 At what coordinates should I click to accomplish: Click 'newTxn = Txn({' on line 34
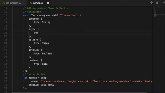coord(38,78)
